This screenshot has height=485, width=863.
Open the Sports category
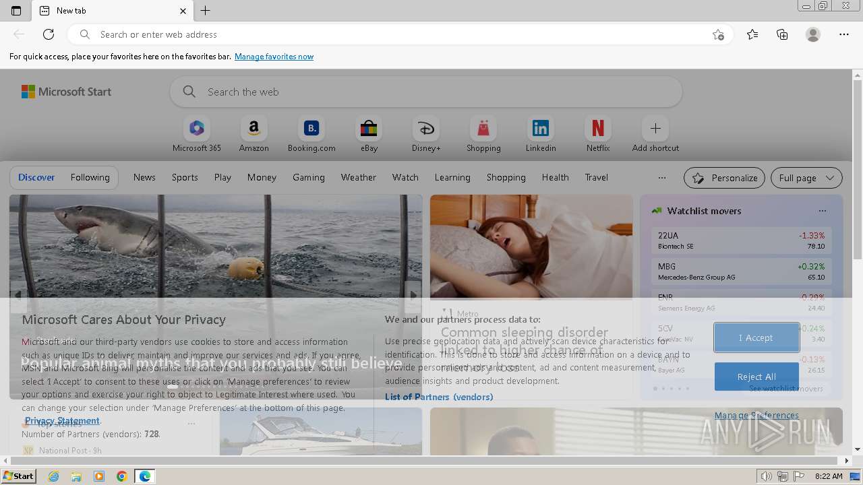tap(185, 177)
